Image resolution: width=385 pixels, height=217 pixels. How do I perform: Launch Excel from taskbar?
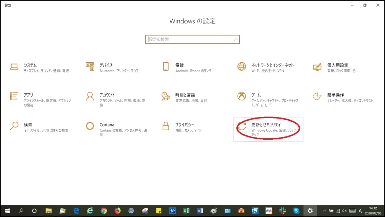pos(186,211)
